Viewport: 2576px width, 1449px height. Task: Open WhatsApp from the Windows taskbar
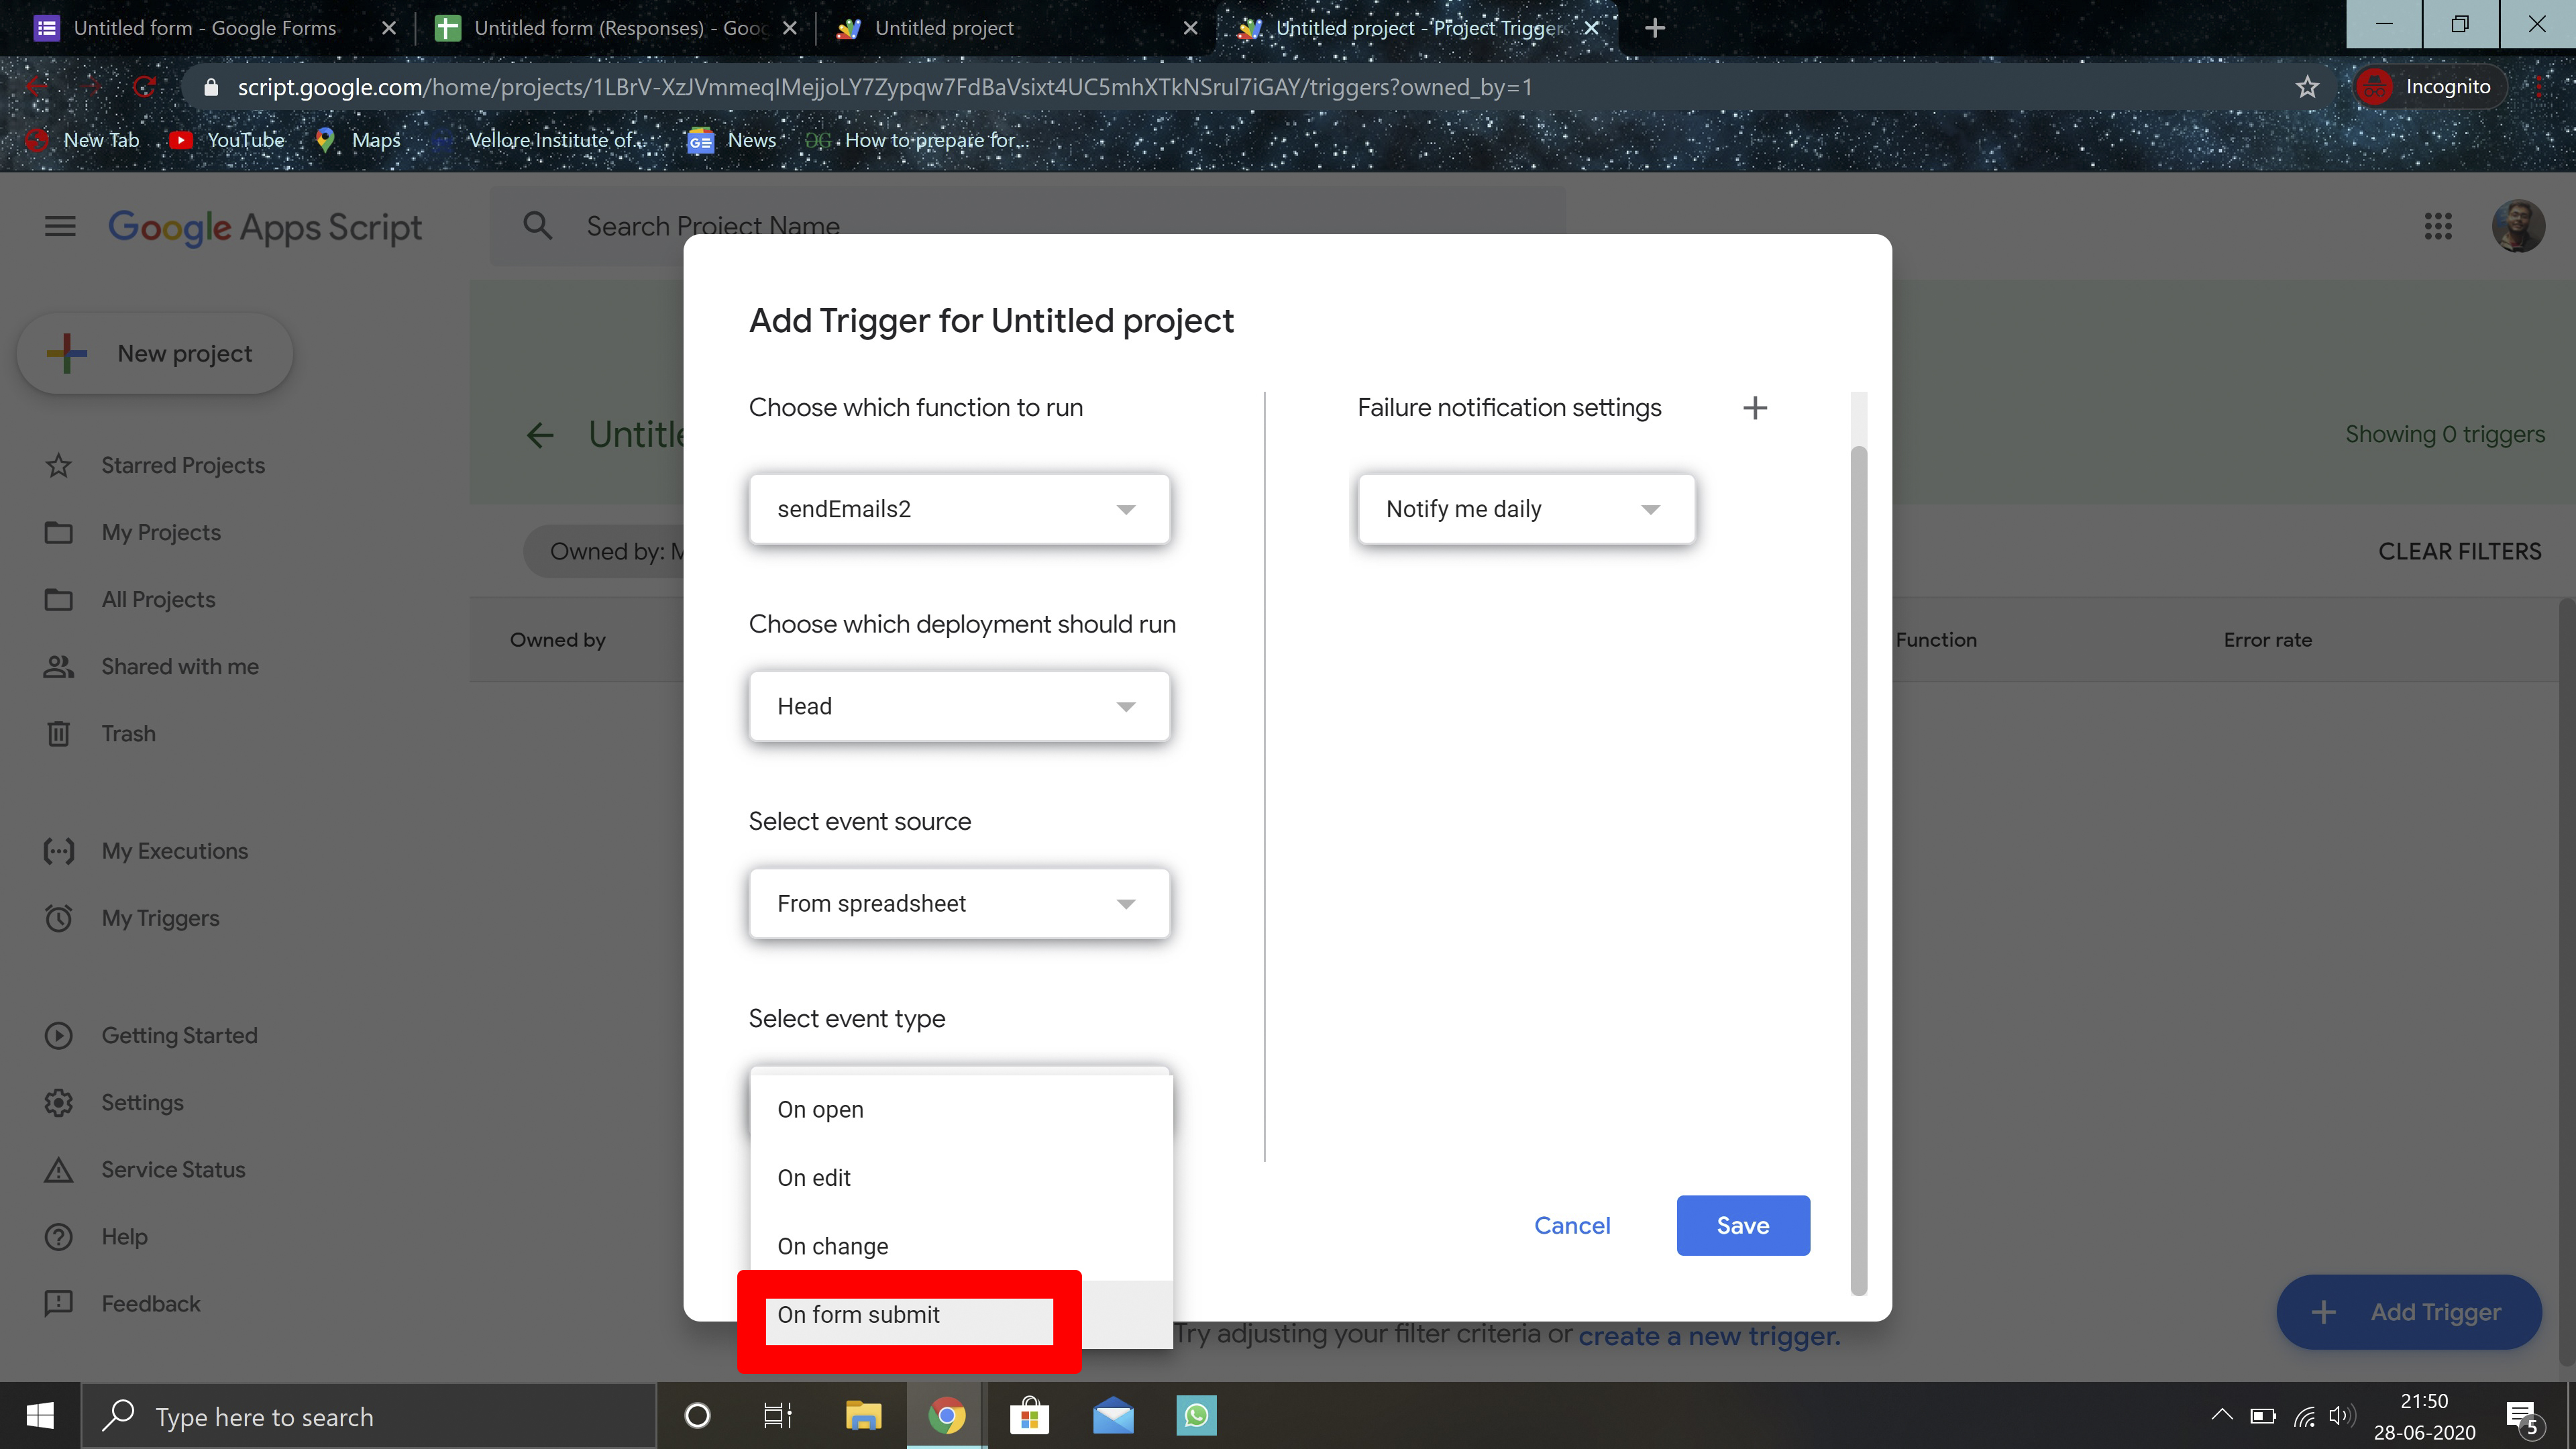(1195, 1415)
